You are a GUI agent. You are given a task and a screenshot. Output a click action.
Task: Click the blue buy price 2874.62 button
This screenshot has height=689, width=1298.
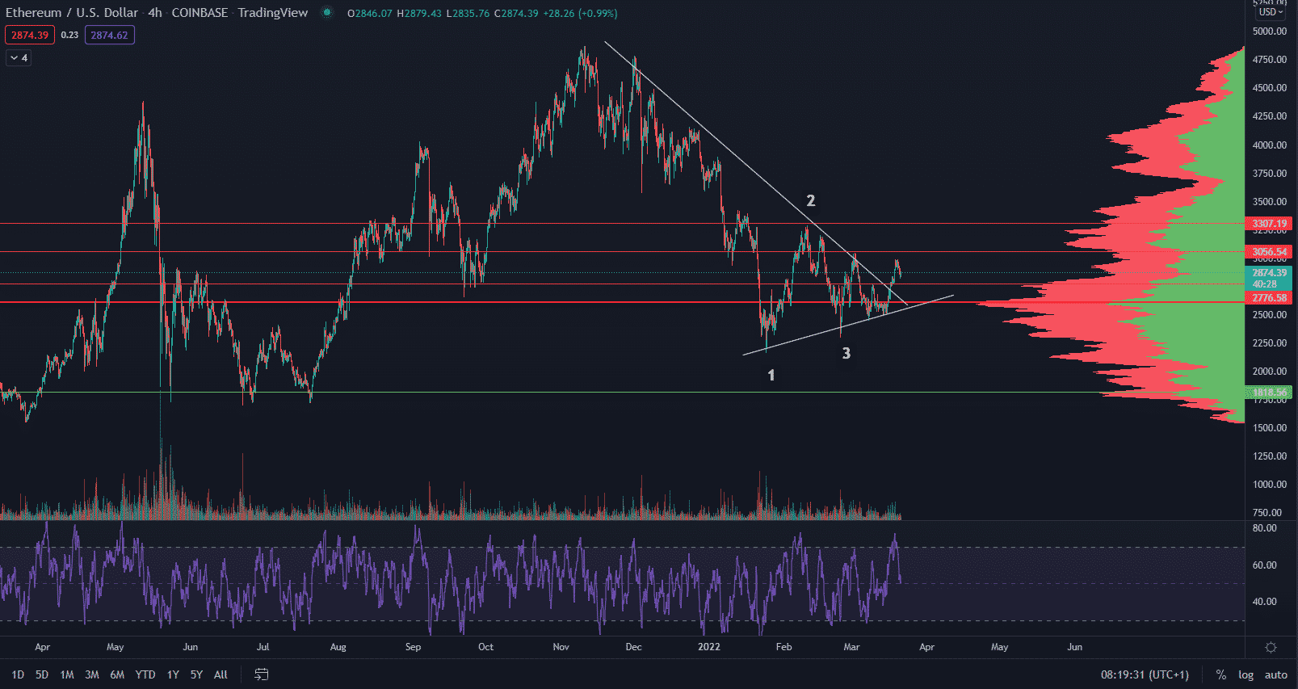coord(109,35)
